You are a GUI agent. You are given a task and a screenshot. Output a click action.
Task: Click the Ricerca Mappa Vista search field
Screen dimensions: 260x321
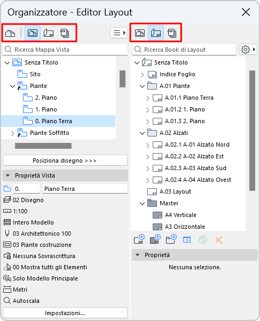(65, 50)
